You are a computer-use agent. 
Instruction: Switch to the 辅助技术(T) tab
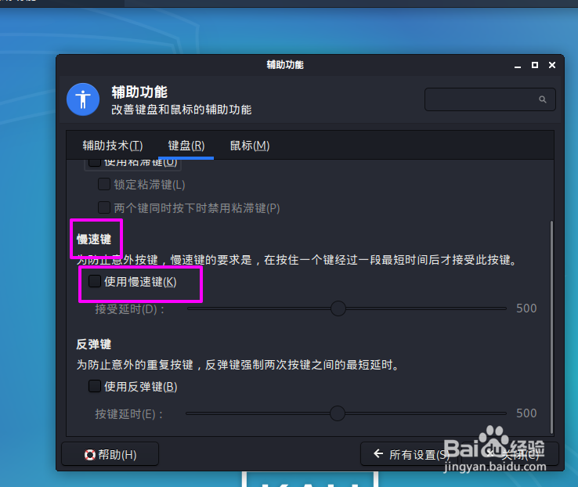pos(113,146)
